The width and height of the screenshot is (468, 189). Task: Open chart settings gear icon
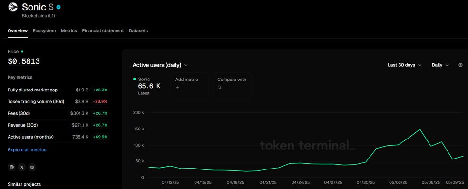pos(460,65)
